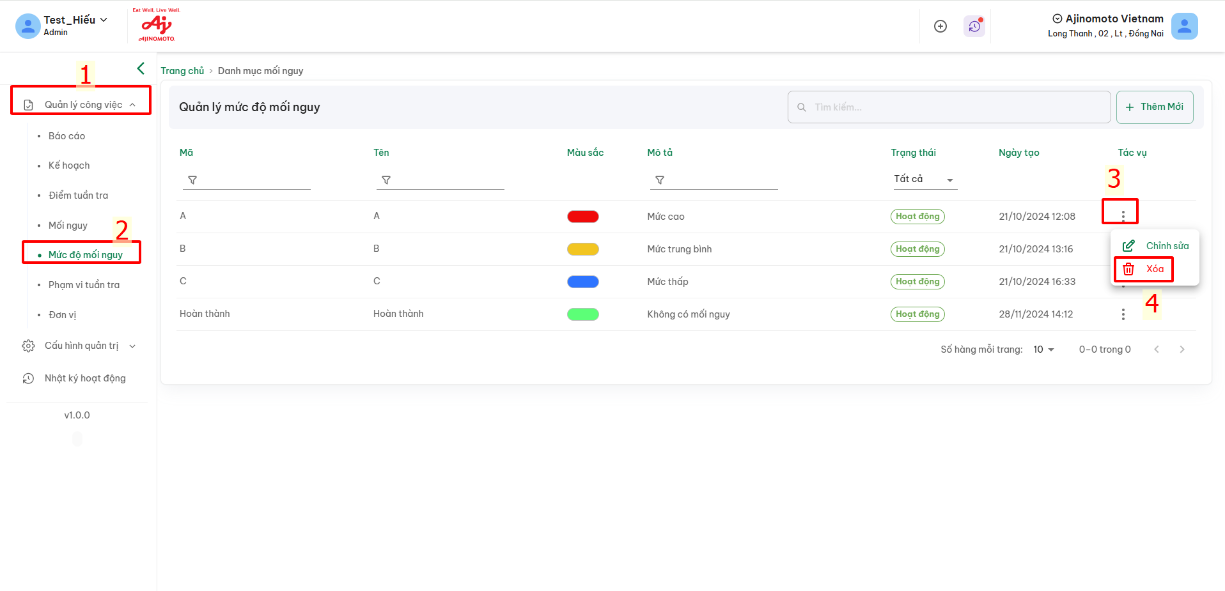Go to the next page arrow
The image size is (1225, 591).
(x=1182, y=349)
